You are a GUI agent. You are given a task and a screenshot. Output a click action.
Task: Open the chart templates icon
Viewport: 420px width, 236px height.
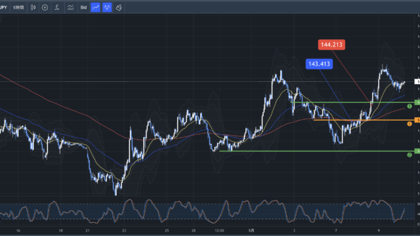point(70,7)
